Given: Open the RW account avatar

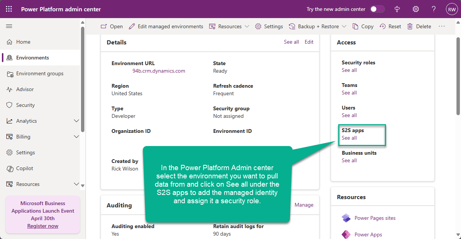Looking at the screenshot, I should point(452,9).
